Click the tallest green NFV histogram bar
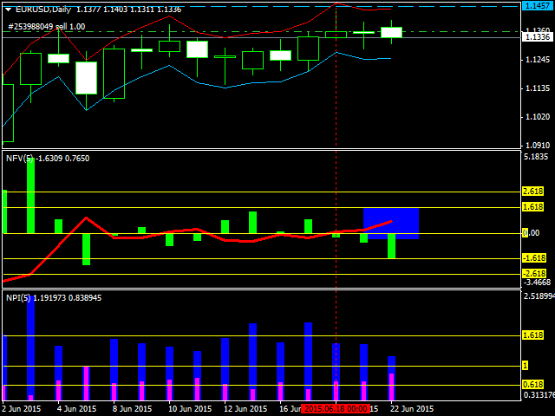555x416 pixels. pos(31,196)
